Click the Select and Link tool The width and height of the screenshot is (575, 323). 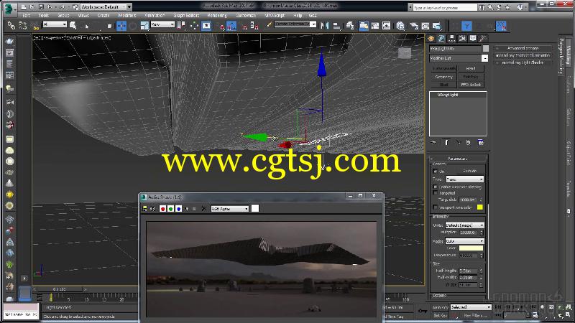(11, 26)
